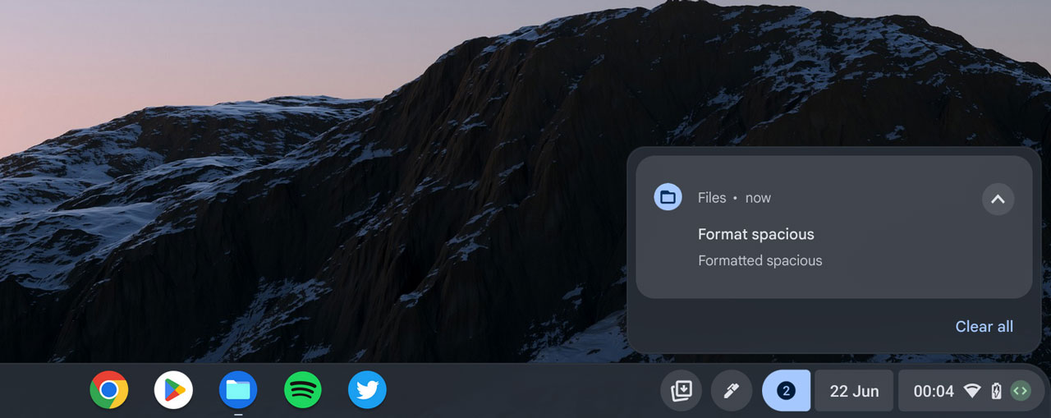Launch the Google Play Store app
Viewport: 1051px width, 418px height.
pos(173,390)
